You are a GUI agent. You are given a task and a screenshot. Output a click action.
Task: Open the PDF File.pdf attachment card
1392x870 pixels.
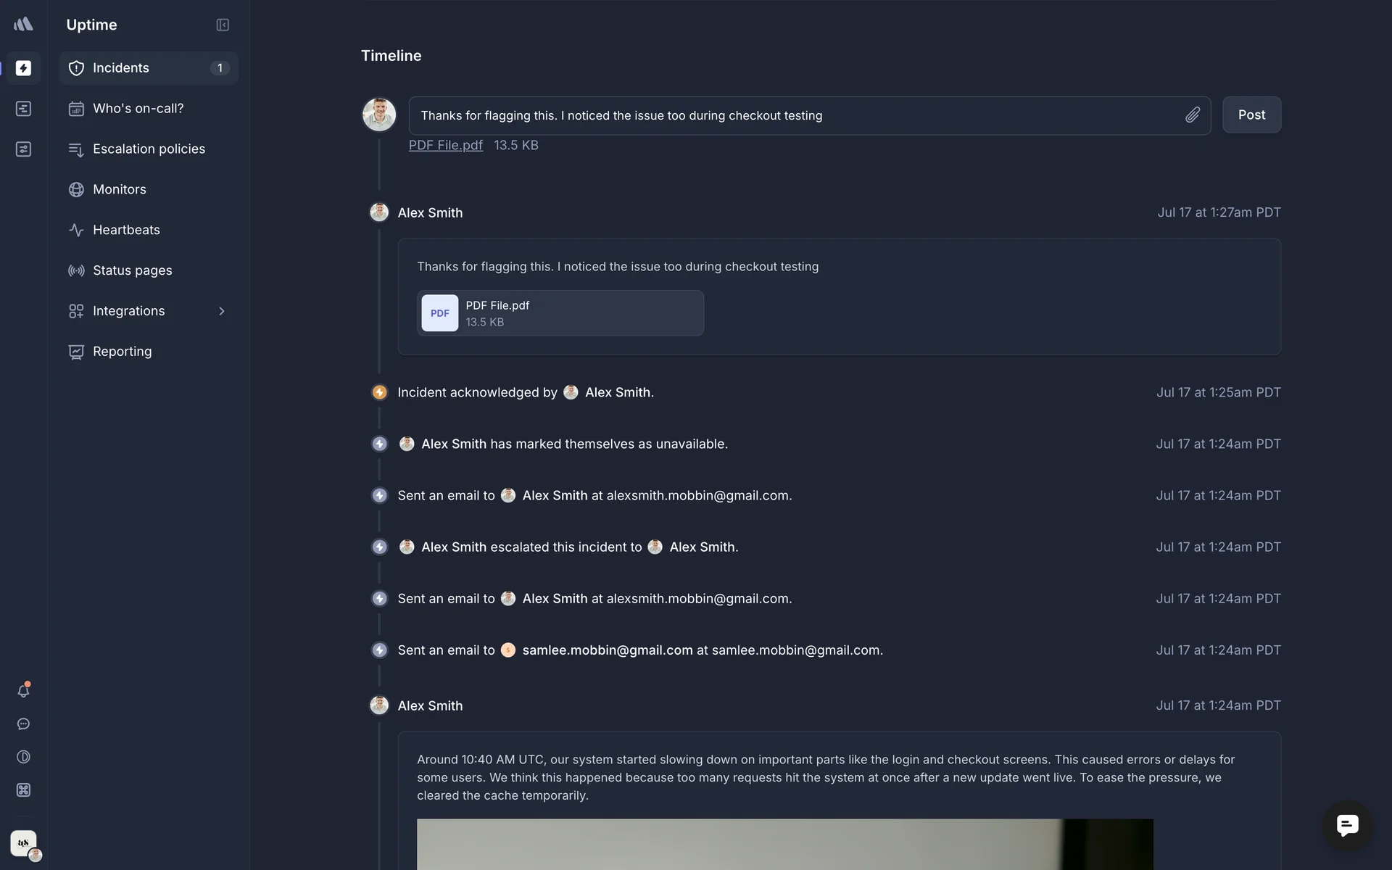[x=560, y=313]
